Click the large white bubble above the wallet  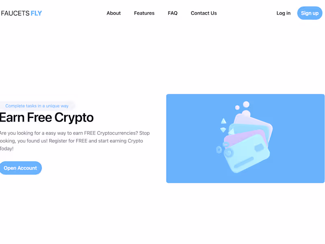tap(246, 104)
